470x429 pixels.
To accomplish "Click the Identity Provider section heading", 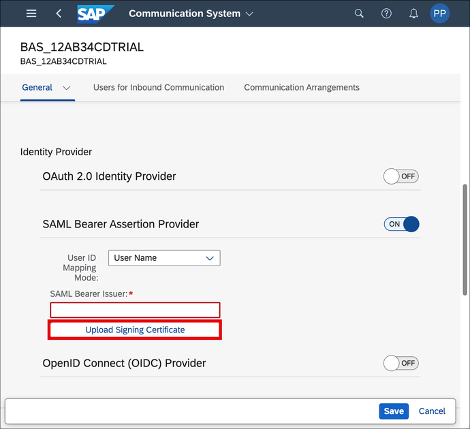I will pyautogui.click(x=56, y=152).
